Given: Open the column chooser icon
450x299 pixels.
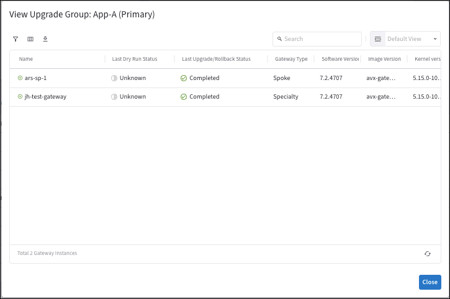Looking at the screenshot, I should pyautogui.click(x=30, y=39).
